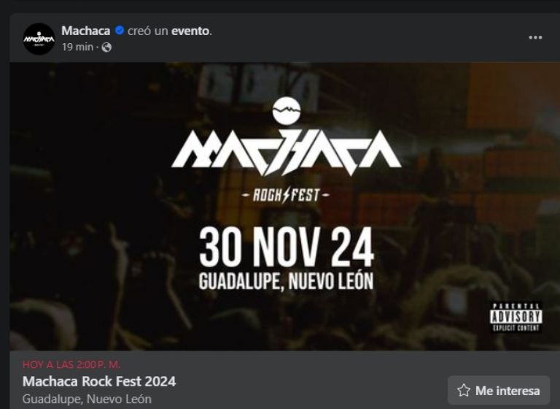Click the '30 NOV 24' date on cover
Viewport: 560px width, 409px height.
286,248
